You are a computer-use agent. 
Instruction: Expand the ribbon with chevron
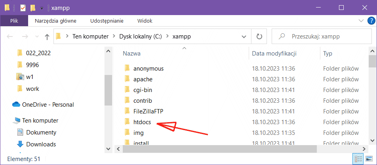(361, 21)
